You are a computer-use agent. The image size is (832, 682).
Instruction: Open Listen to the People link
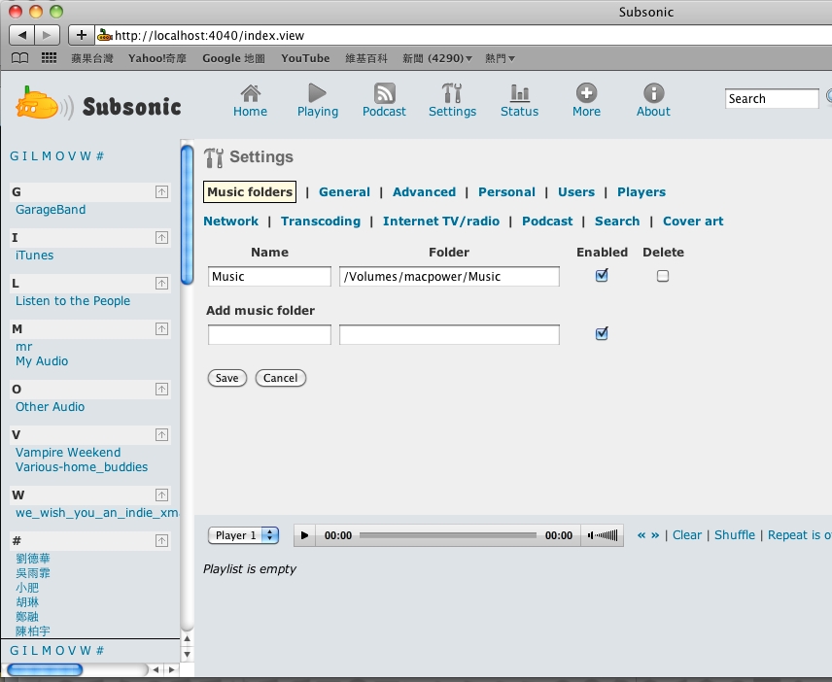point(73,301)
